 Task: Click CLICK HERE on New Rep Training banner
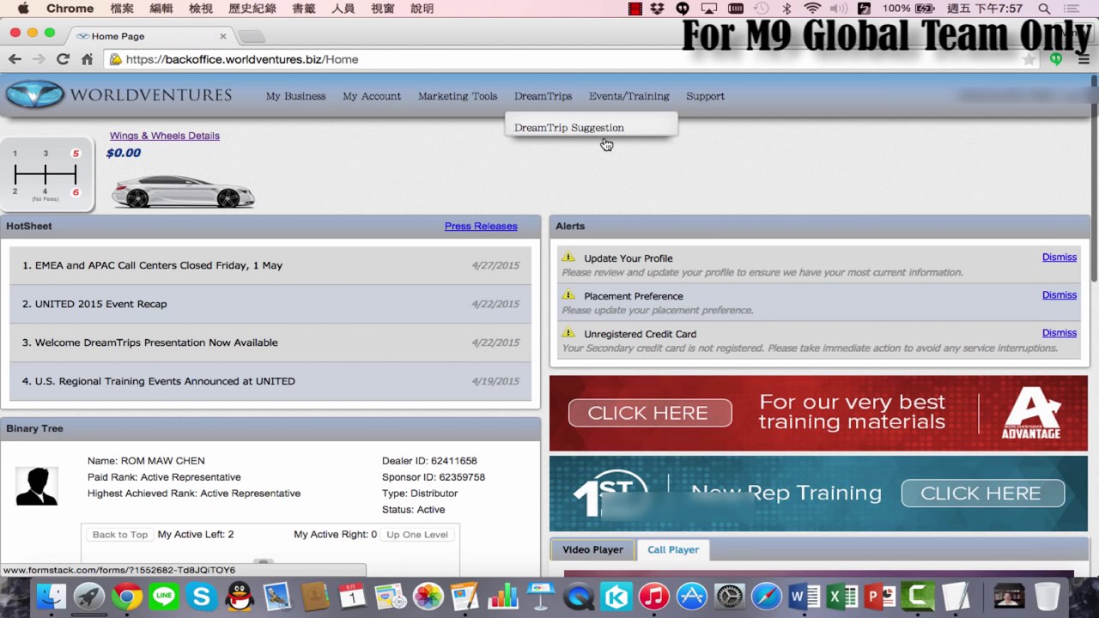[x=982, y=494]
